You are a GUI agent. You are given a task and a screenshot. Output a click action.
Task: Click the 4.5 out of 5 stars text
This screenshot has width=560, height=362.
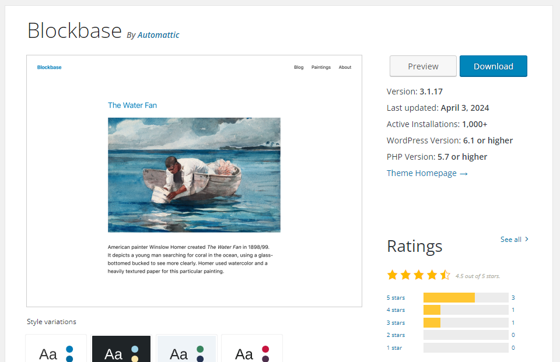click(x=478, y=276)
